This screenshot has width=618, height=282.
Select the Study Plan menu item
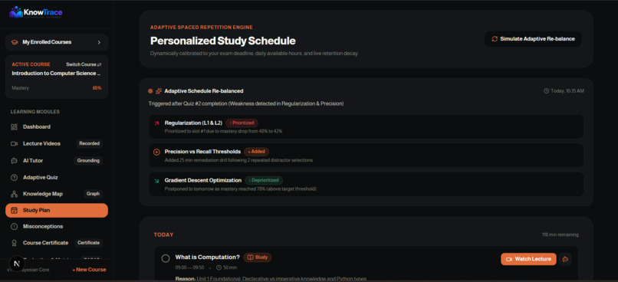(57, 210)
